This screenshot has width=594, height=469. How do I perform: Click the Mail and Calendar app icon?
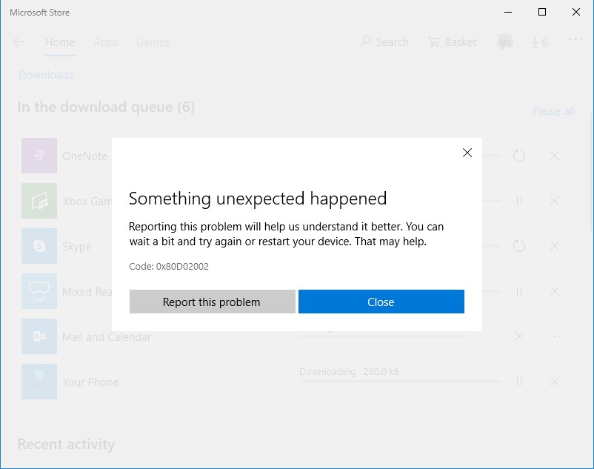(x=39, y=336)
